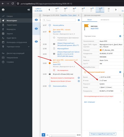The height and width of the screenshot is (137, 124).
Task: Click Окончание работы timeline event
Action: [x=60, y=86]
